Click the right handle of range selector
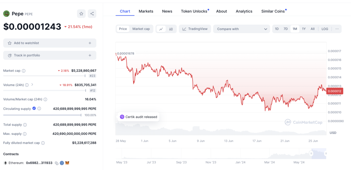Image resolution: width=351 pixels, height=170 pixels. 326,153
